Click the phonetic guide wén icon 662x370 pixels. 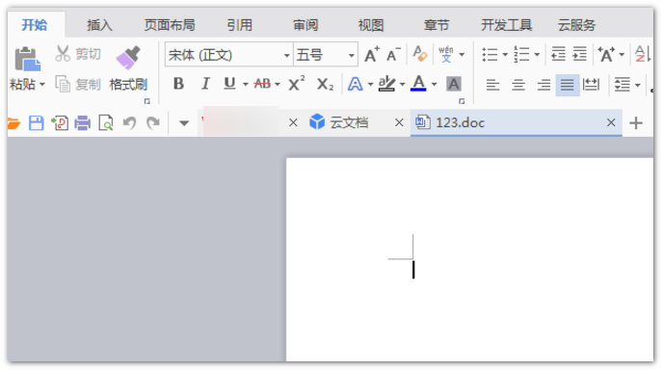coord(446,54)
